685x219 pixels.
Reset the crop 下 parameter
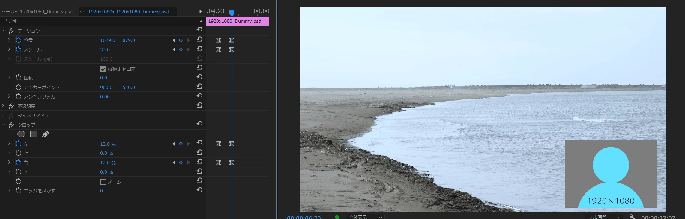point(199,171)
